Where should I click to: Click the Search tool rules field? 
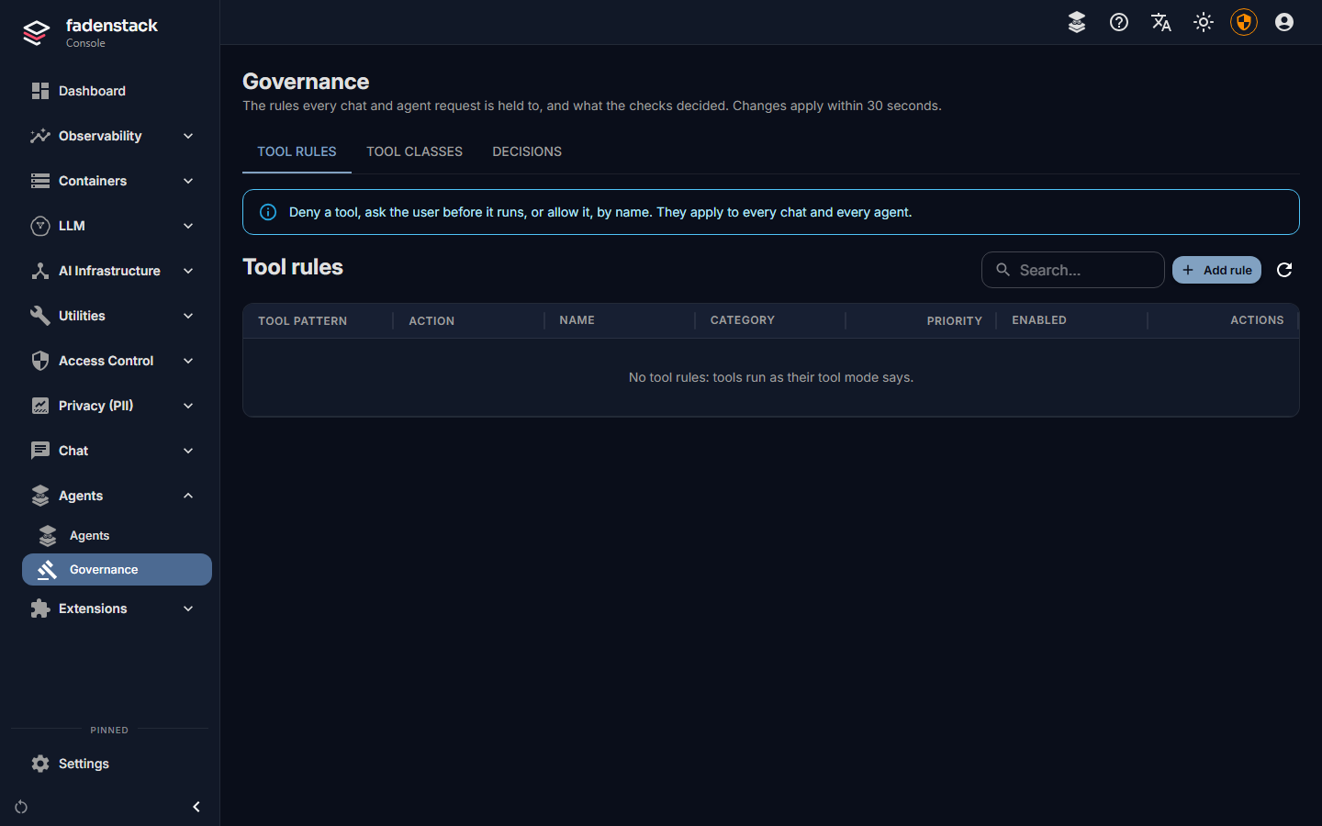click(1072, 270)
